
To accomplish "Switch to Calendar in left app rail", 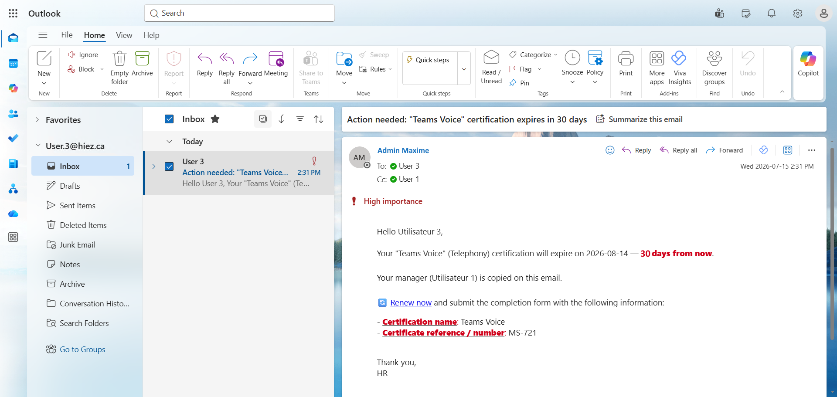I will (x=13, y=64).
